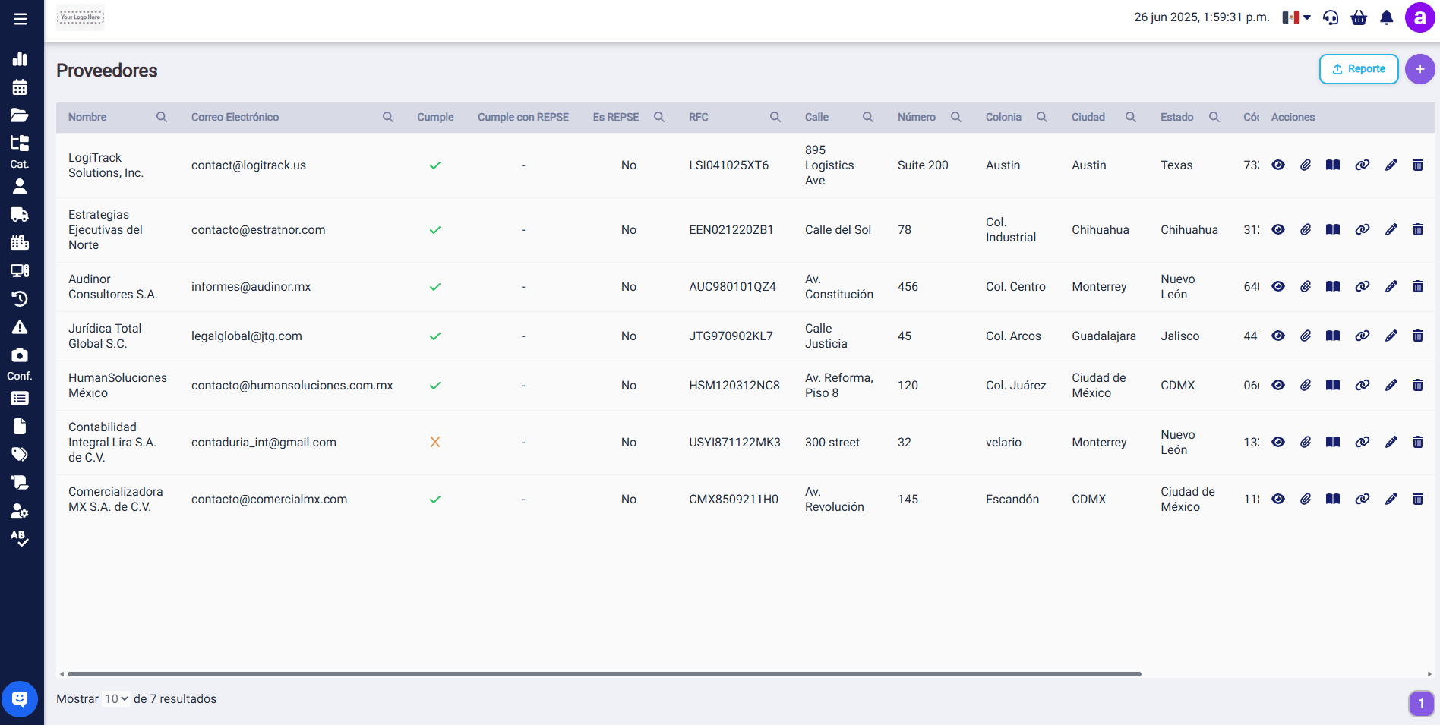This screenshot has height=725, width=1440.
Task: Open the building icon in the sidebar
Action: (20, 242)
